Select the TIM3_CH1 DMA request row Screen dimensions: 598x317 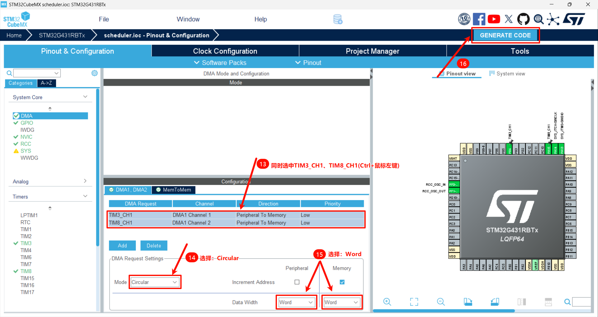[236, 215]
